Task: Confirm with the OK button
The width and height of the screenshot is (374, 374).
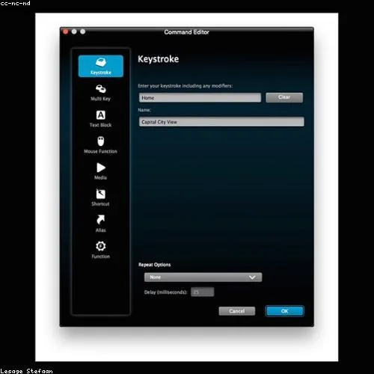Action: (x=285, y=311)
